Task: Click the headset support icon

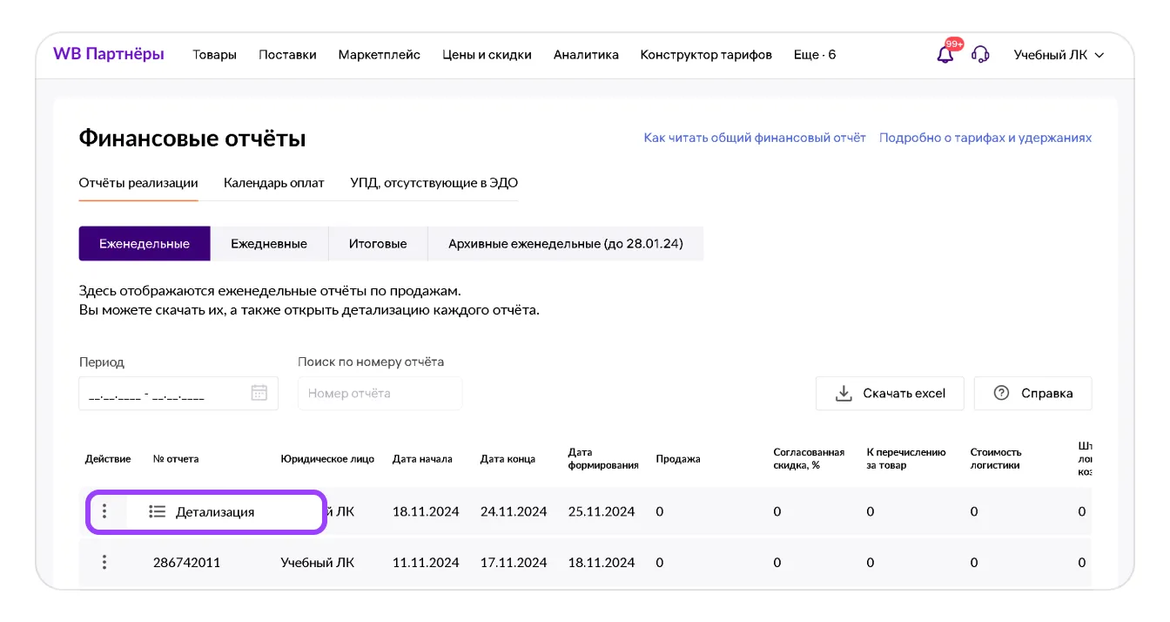Action: (x=980, y=55)
